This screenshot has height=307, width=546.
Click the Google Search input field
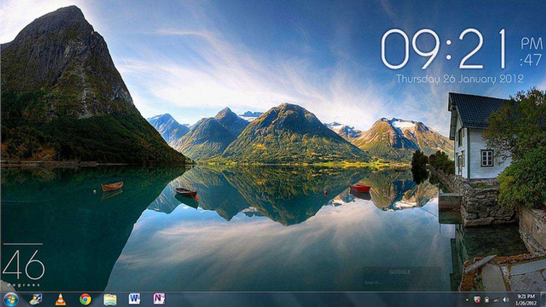(x=400, y=282)
